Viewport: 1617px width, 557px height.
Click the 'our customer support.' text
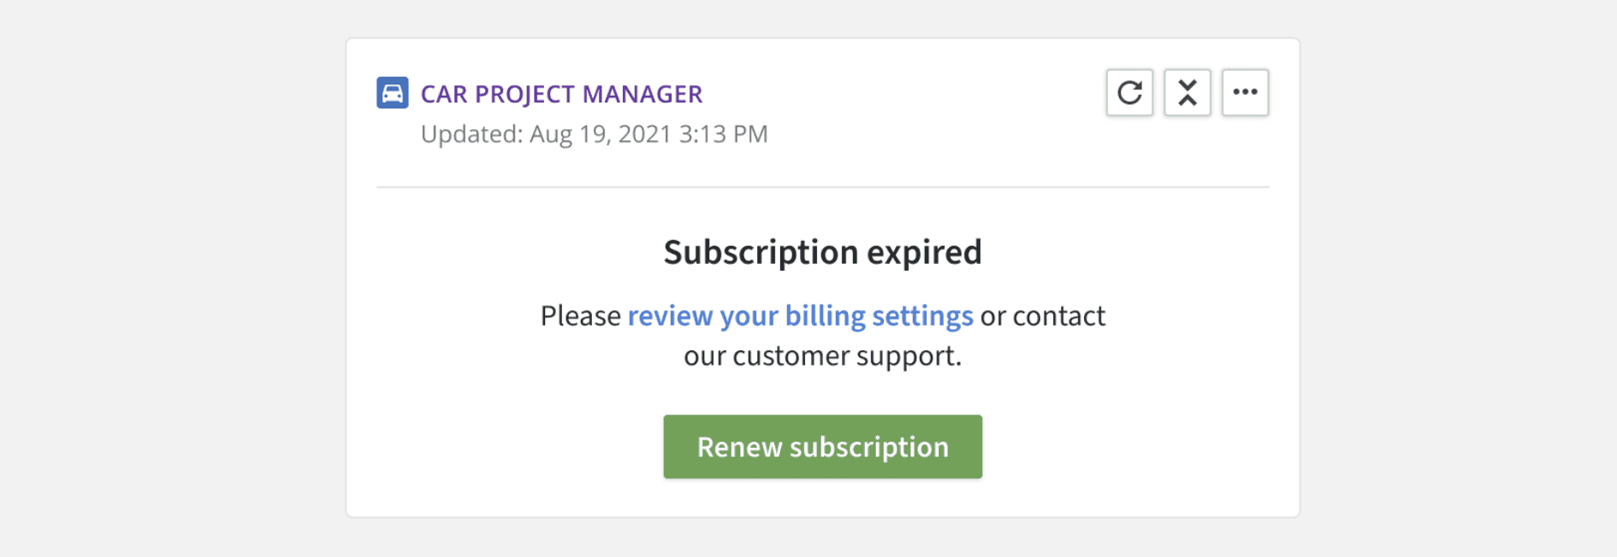click(x=823, y=355)
